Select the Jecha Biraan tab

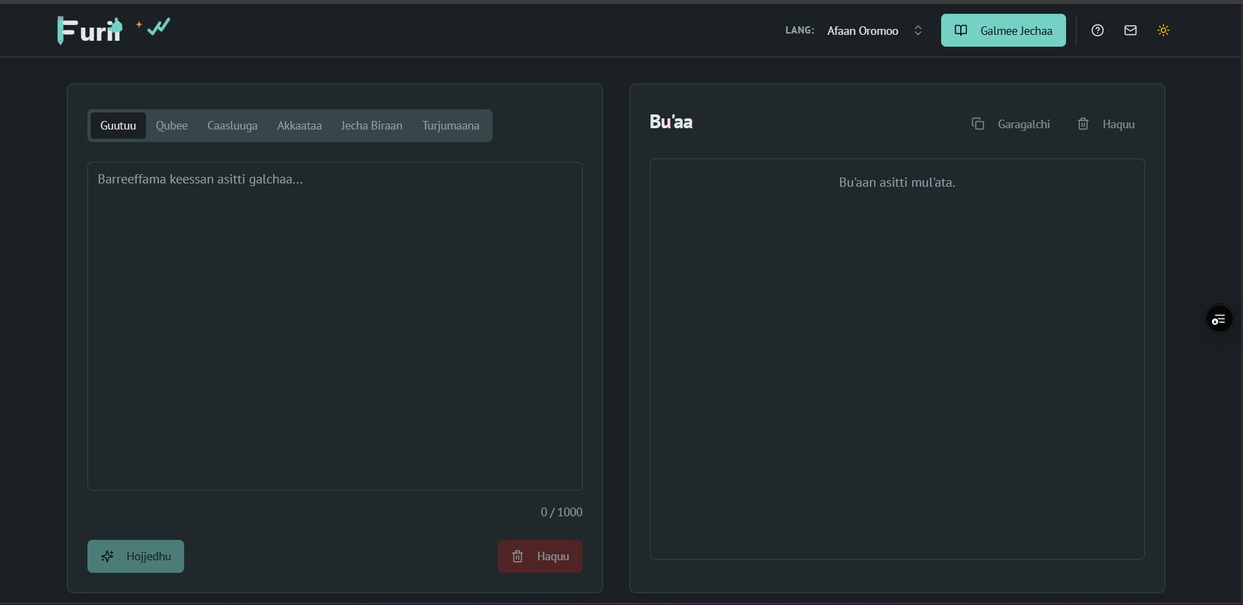(x=371, y=126)
